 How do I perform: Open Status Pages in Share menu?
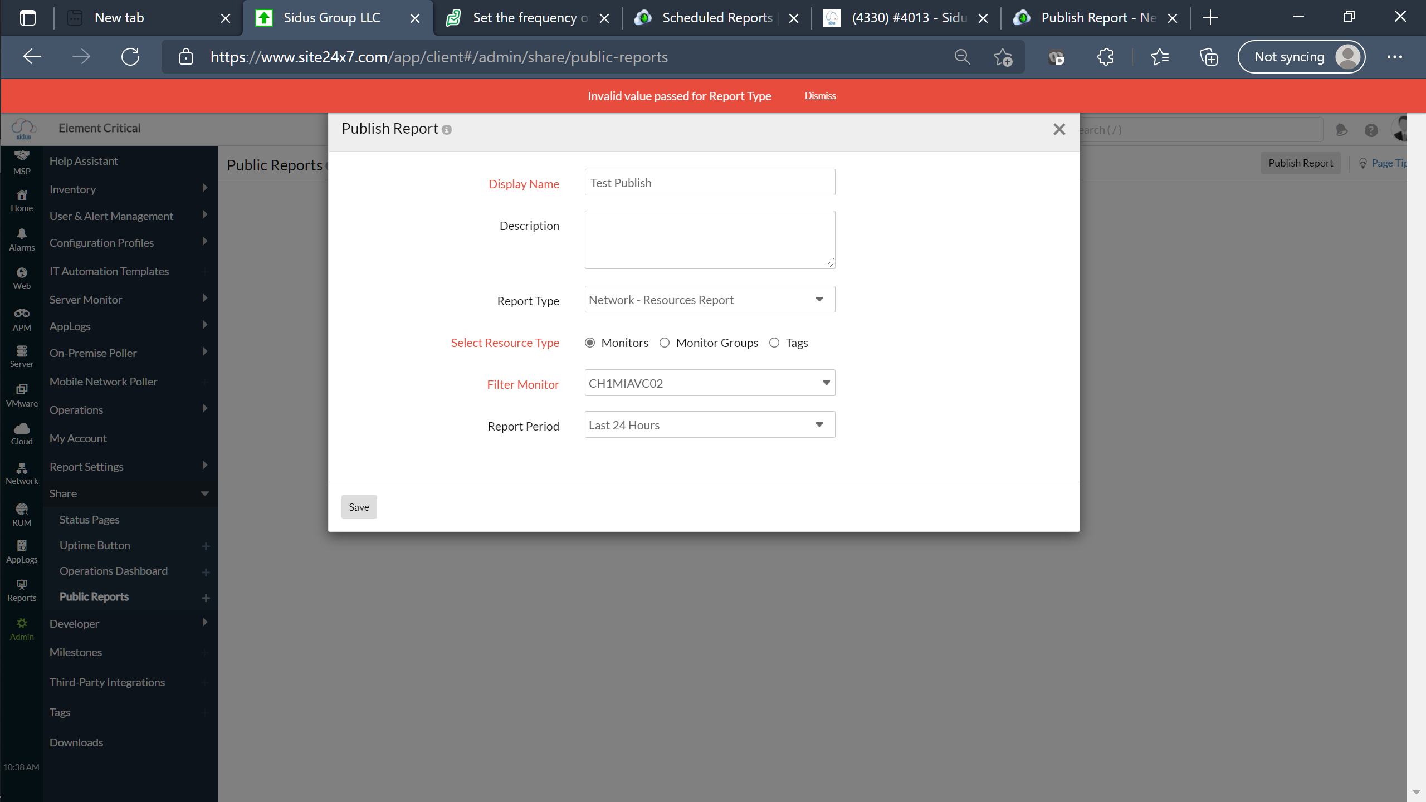tap(89, 520)
